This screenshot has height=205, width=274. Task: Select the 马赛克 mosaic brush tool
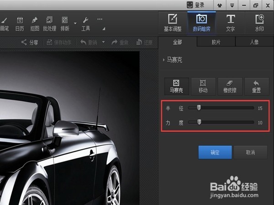pyautogui.click(x=176, y=87)
